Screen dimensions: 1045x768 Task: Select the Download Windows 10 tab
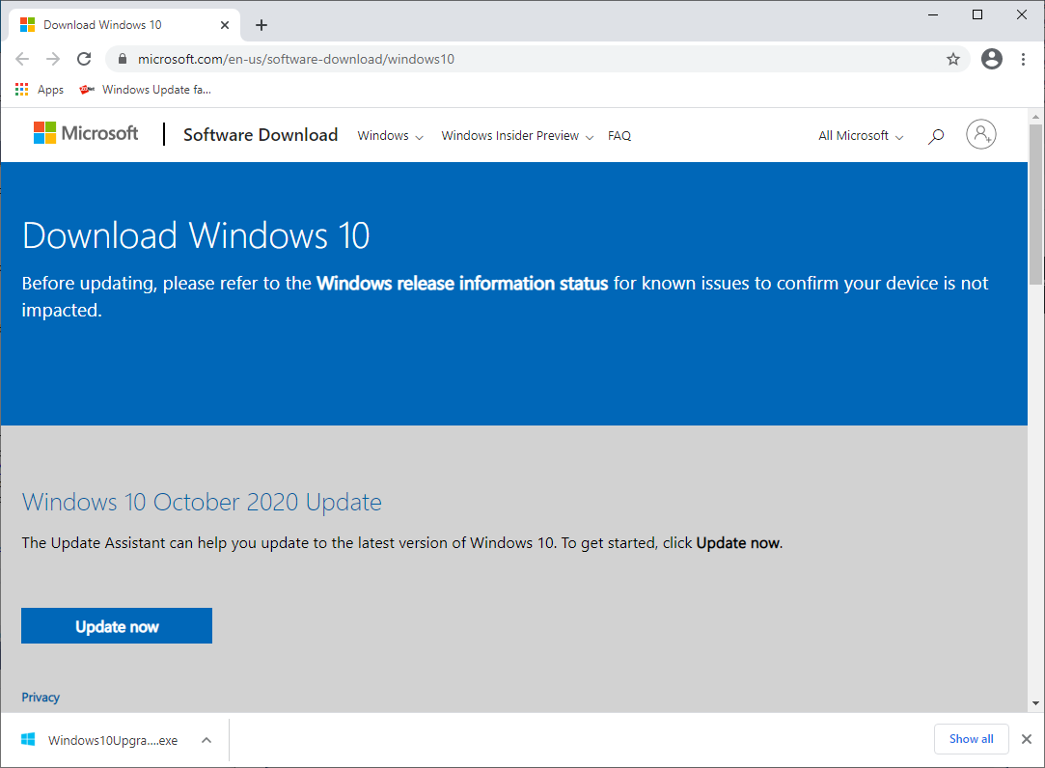click(x=124, y=25)
